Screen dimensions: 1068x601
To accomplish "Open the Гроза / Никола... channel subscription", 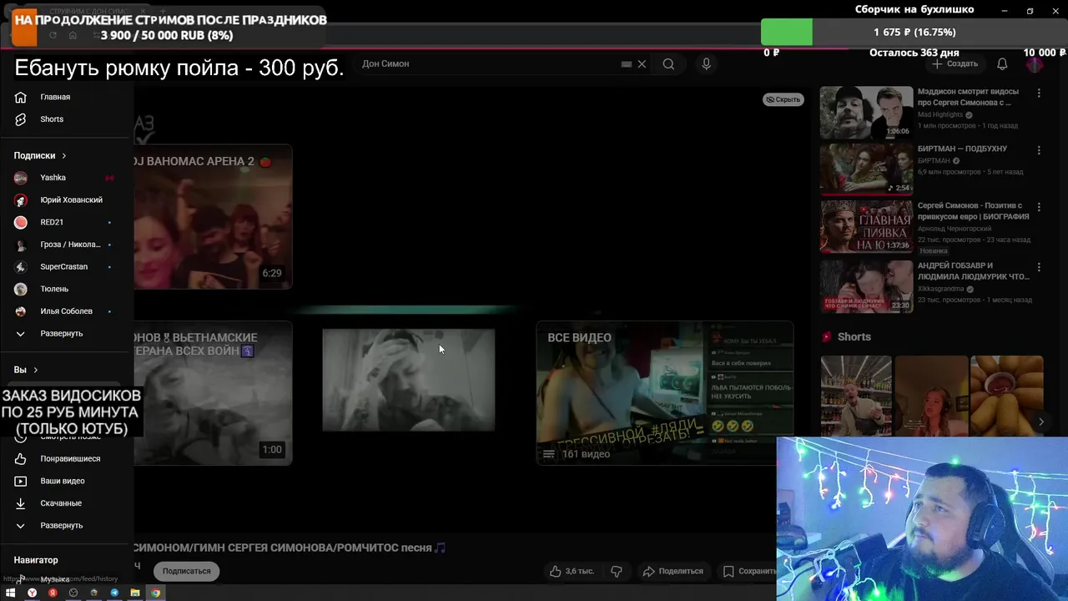I will click(x=67, y=245).
